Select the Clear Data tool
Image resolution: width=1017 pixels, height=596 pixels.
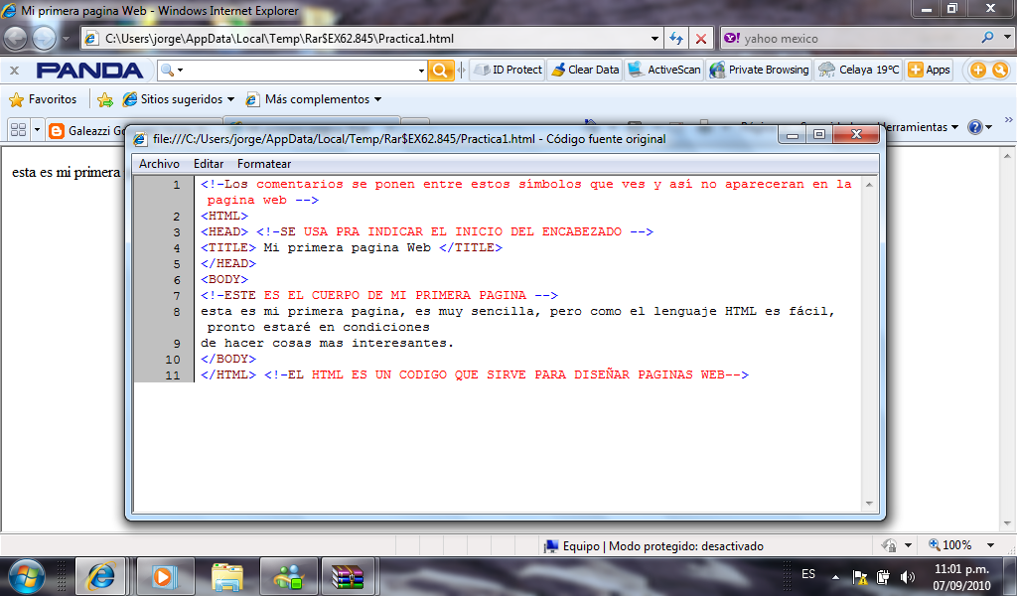pos(586,70)
